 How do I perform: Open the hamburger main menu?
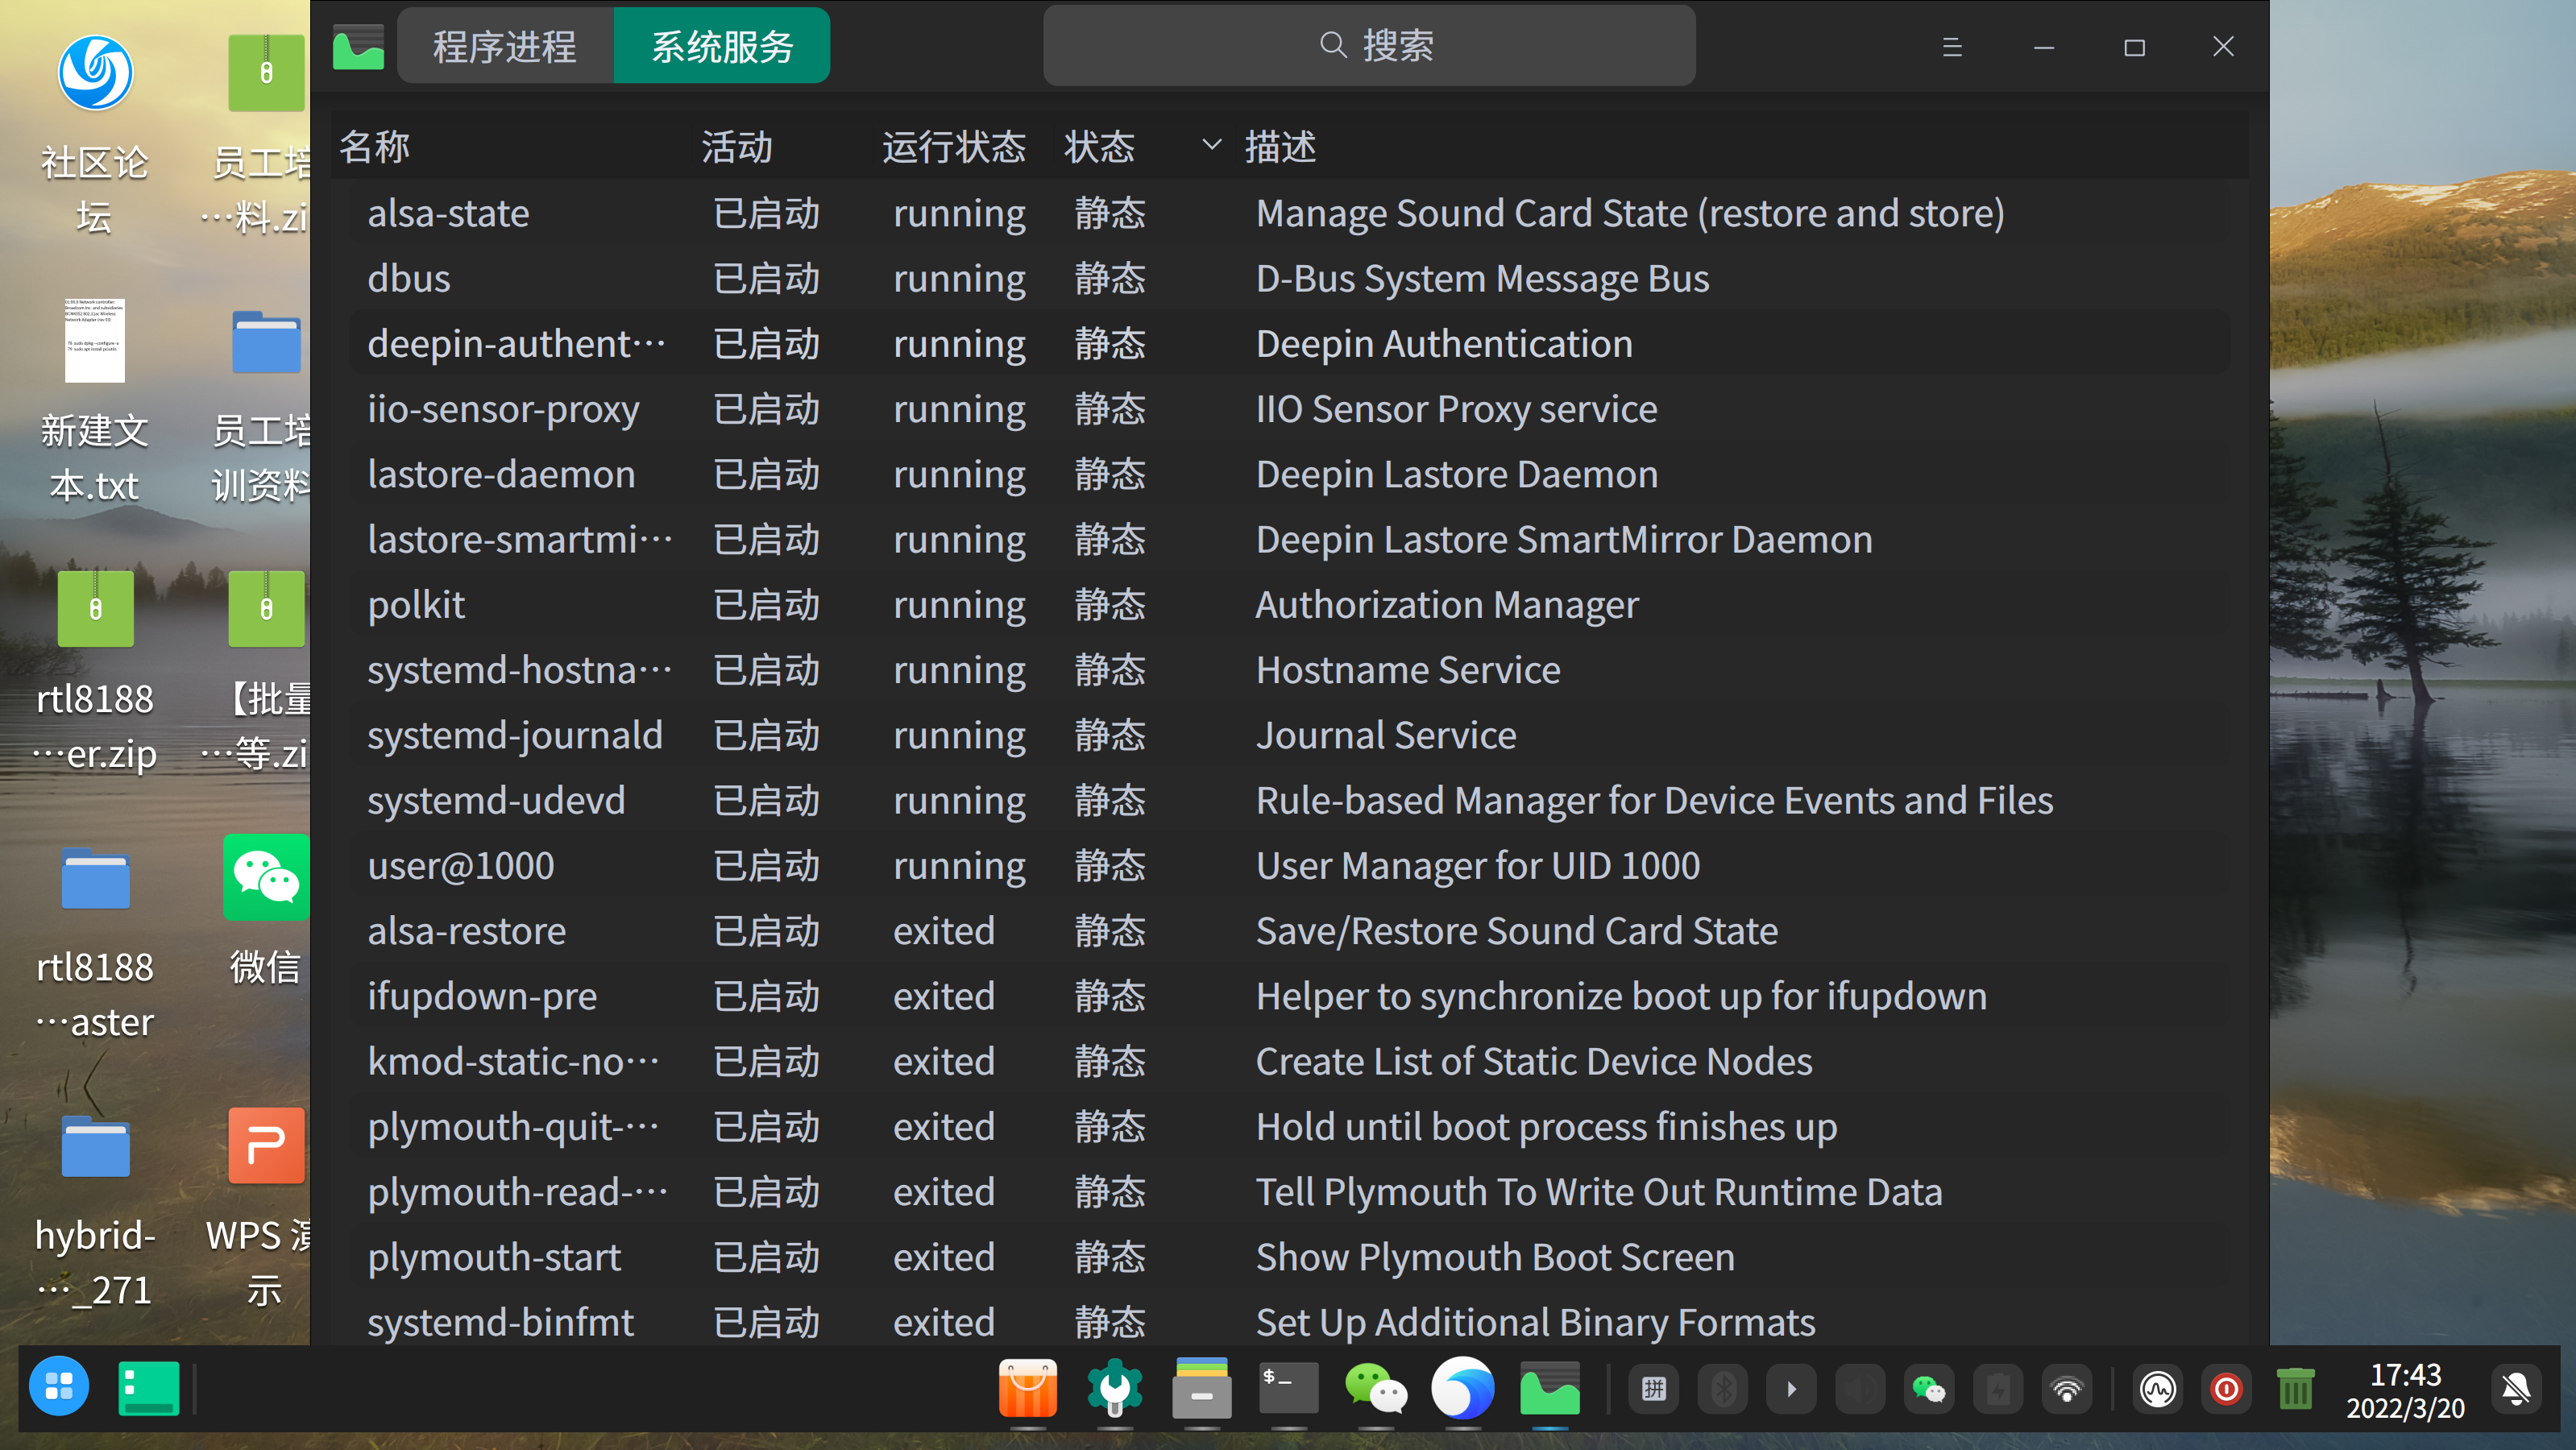[1951, 47]
